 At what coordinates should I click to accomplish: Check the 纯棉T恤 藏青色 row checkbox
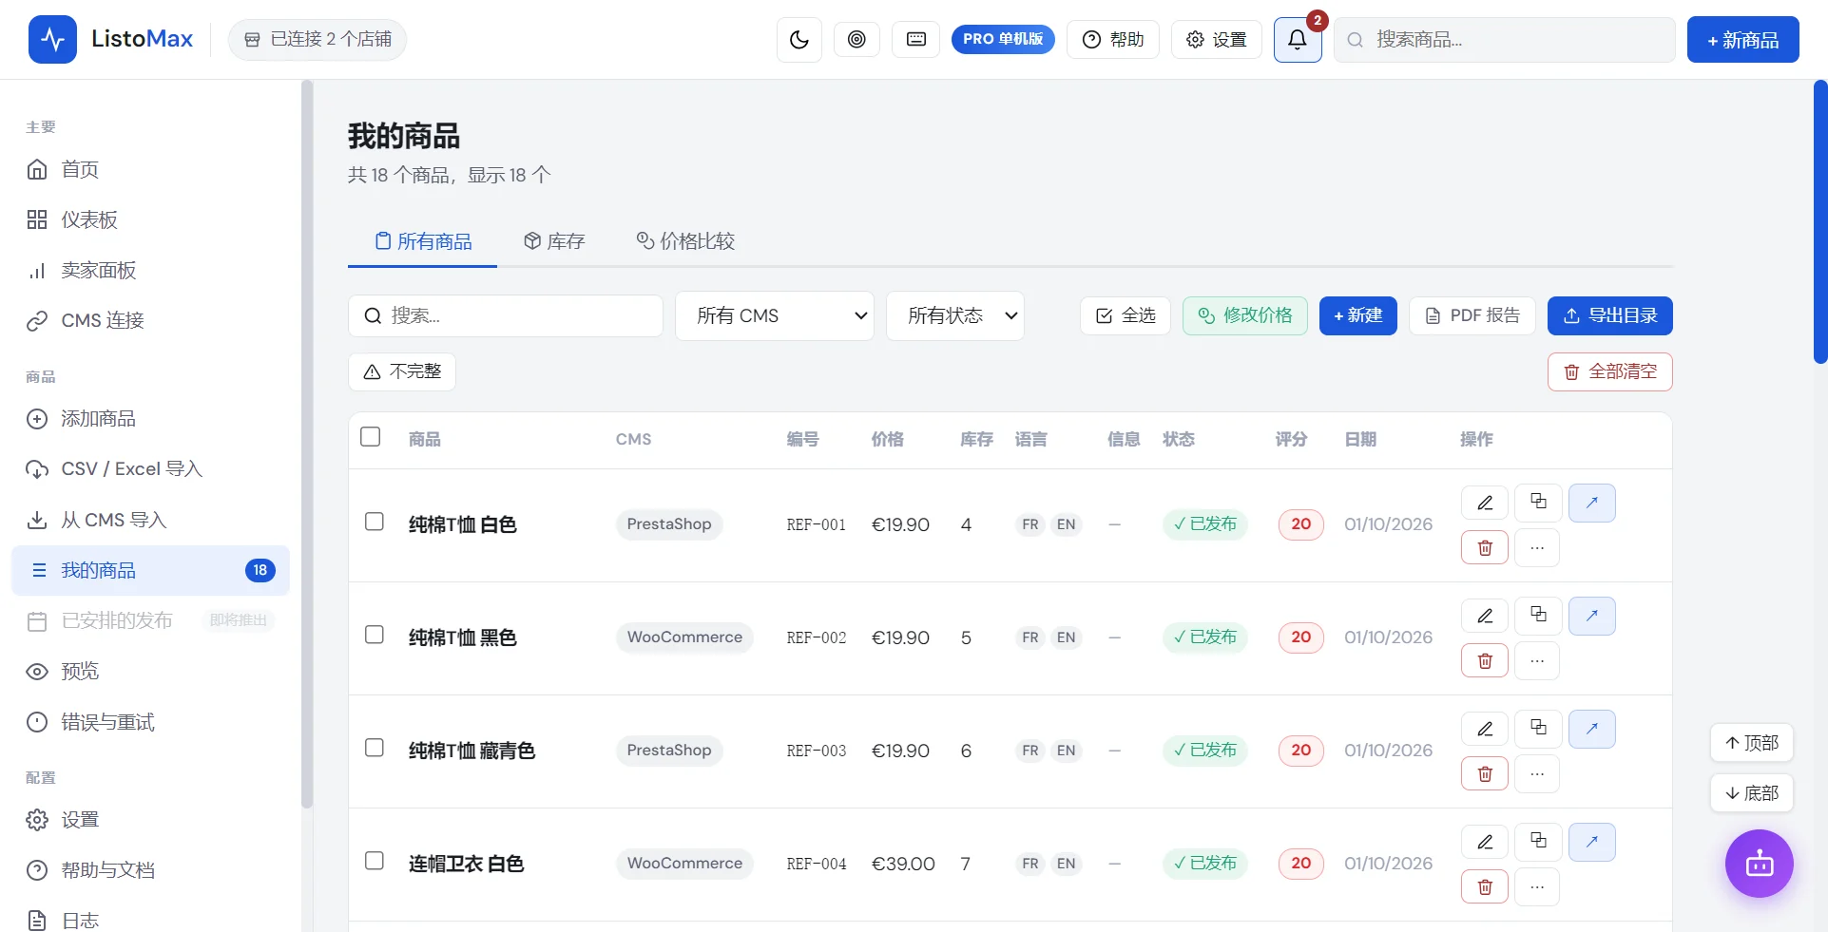coord(375,749)
